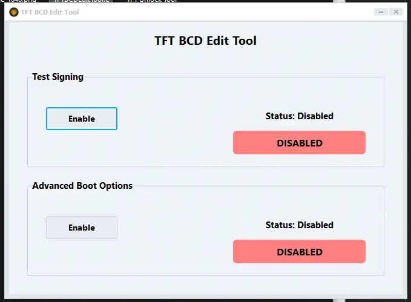
Task: Click the large TFT BCD Edit Tool heading
Action: 205,41
